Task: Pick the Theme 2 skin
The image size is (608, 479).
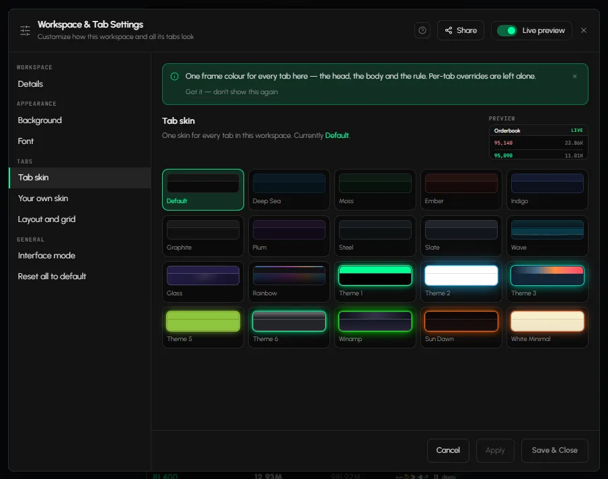Action: click(461, 282)
